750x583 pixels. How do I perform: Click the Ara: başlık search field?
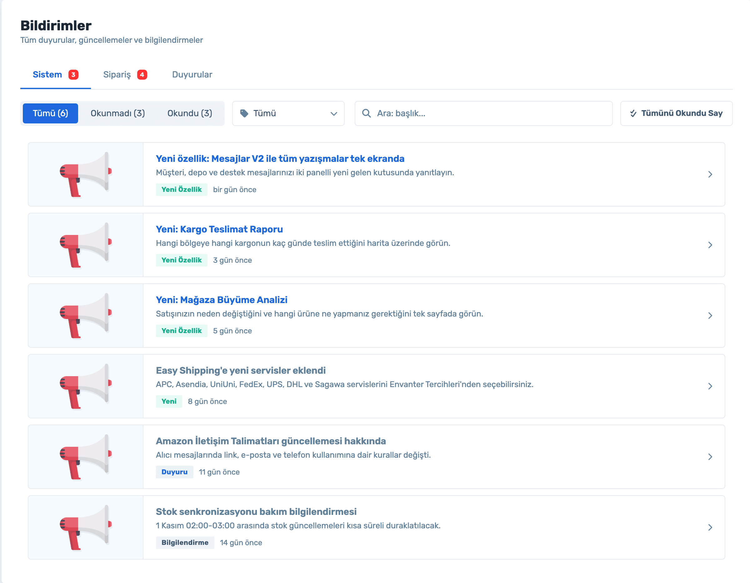coord(483,113)
